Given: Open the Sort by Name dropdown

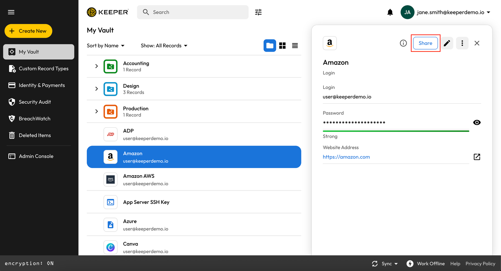Looking at the screenshot, I should pos(105,46).
